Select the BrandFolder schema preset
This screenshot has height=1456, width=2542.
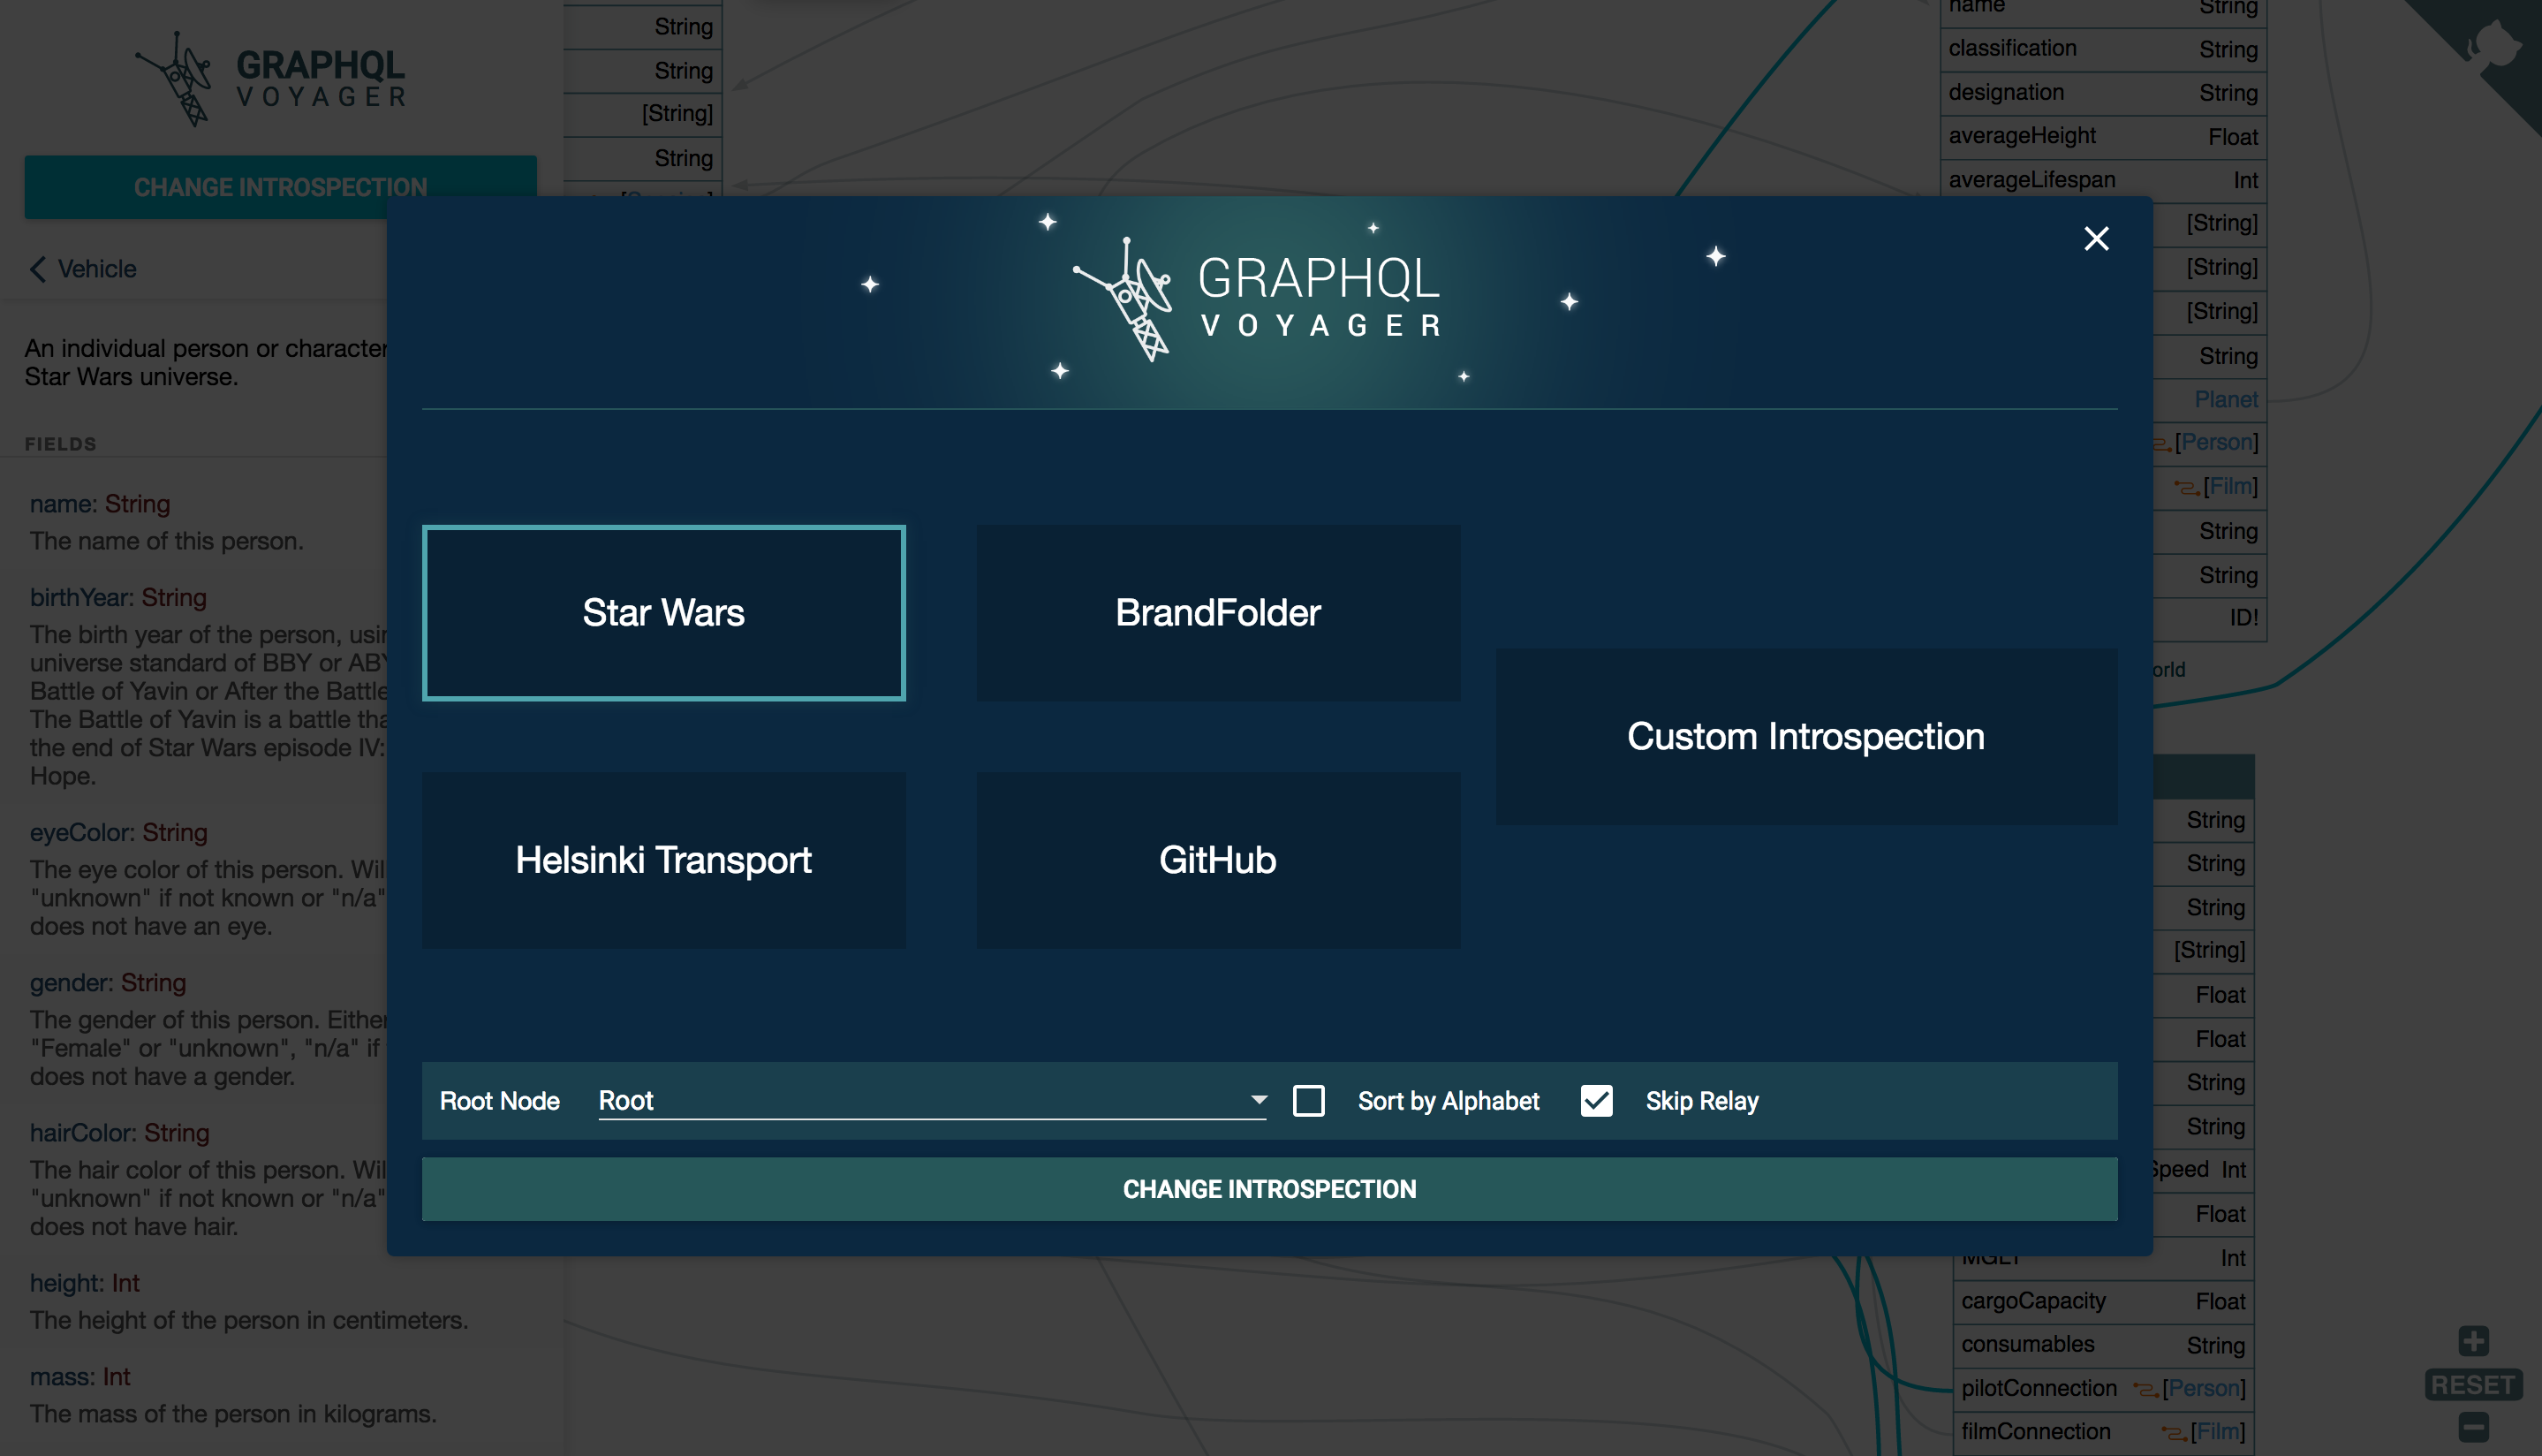(1219, 612)
